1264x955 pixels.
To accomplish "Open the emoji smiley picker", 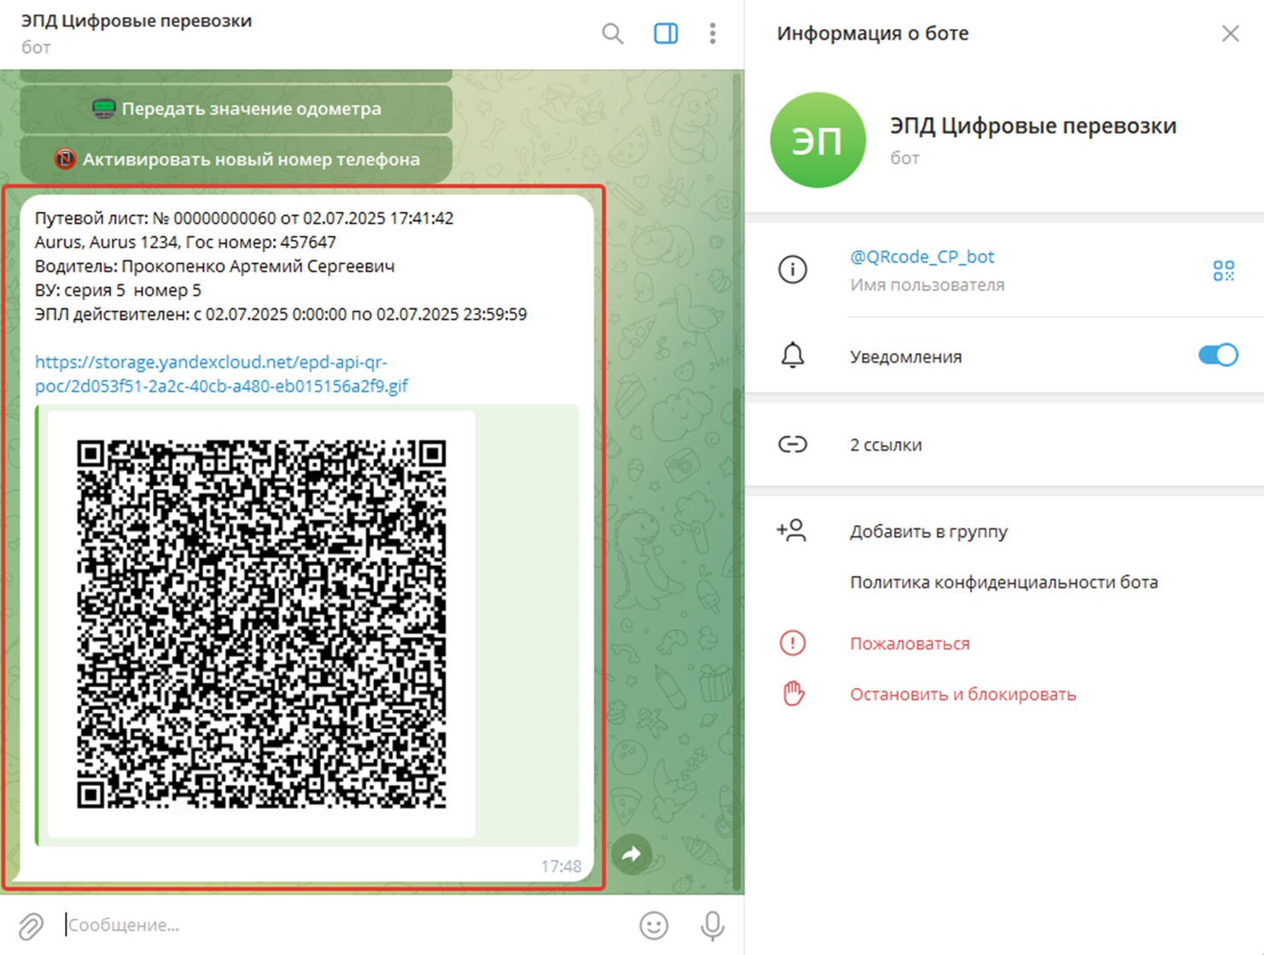I will click(x=654, y=925).
